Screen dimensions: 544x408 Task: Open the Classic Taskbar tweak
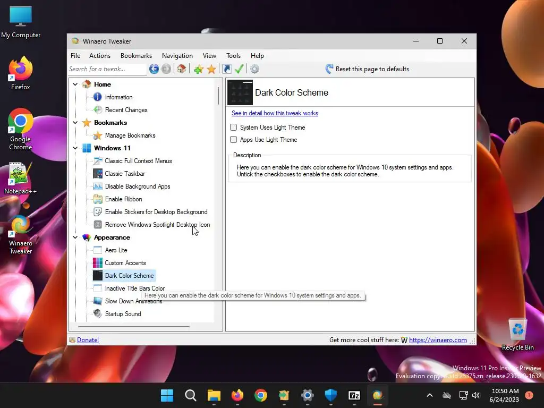(x=125, y=174)
